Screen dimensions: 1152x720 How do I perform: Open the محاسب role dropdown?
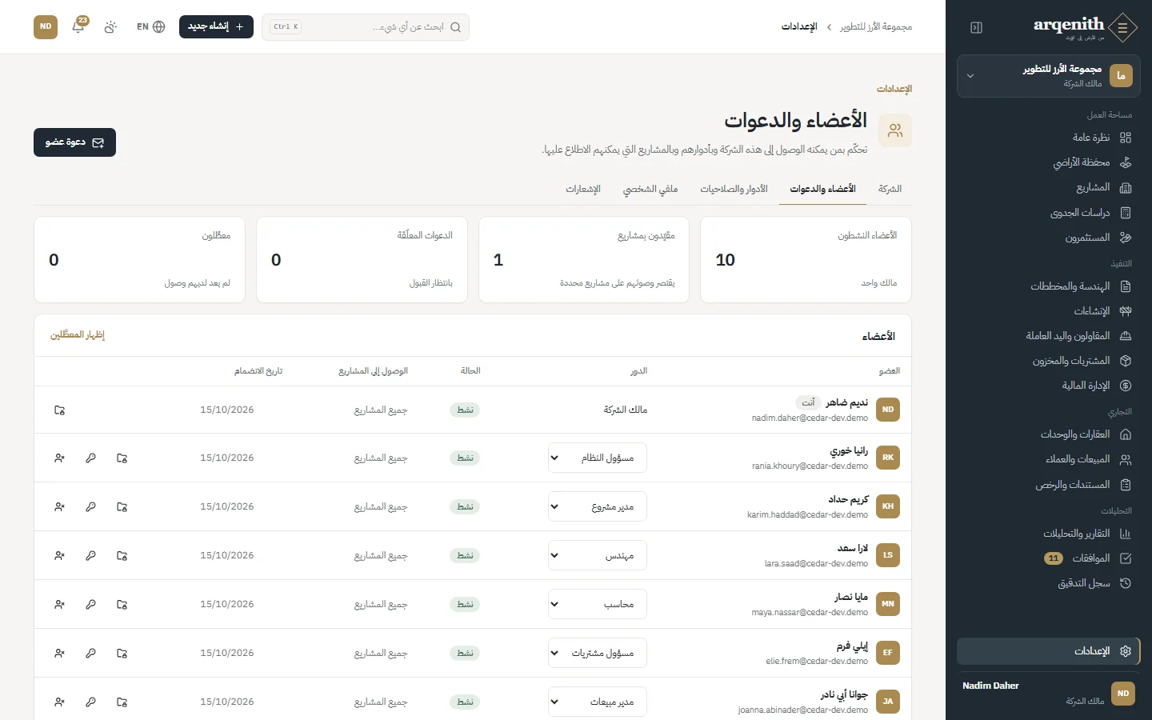(598, 605)
